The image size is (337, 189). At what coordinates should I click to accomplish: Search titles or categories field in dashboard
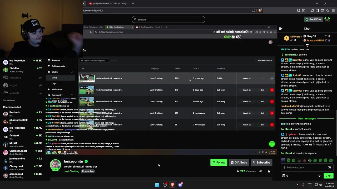[94, 61]
